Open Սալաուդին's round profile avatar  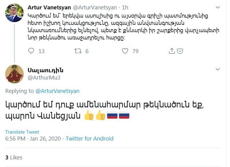point(15,74)
